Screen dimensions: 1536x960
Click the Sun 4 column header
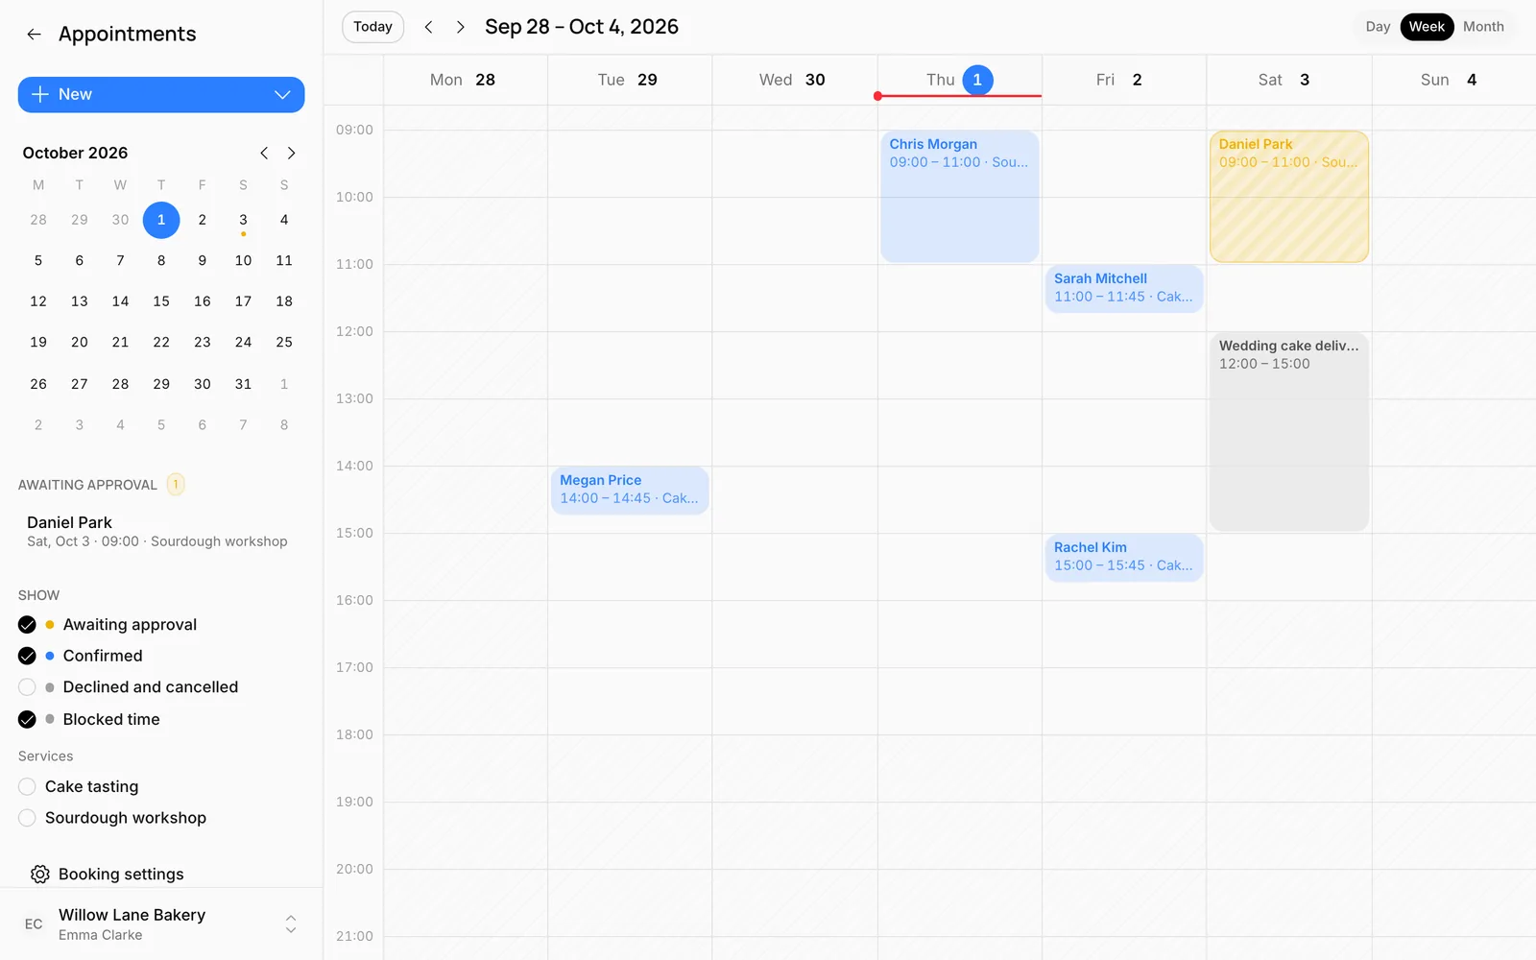click(1452, 80)
